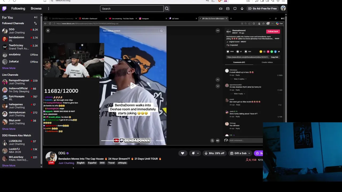The image size is (342, 192).
Task: Open the DDG channel name link
Action: [x=62, y=153]
